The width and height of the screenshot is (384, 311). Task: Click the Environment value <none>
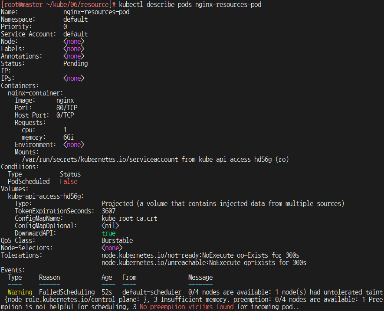click(x=74, y=145)
